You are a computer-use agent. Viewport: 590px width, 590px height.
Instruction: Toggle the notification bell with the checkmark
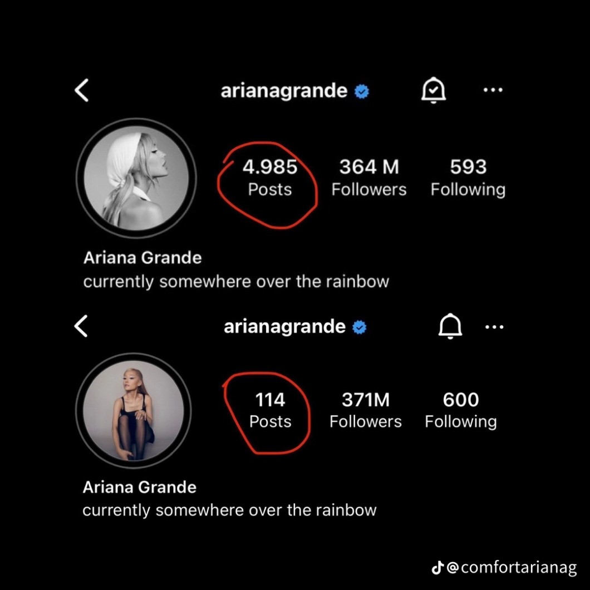[433, 90]
